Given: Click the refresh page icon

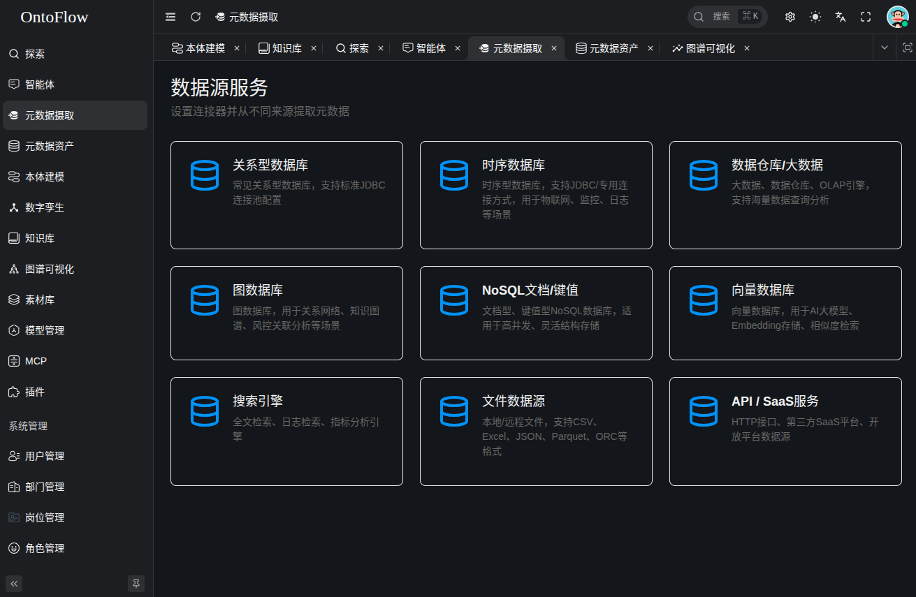Looking at the screenshot, I should coord(196,17).
